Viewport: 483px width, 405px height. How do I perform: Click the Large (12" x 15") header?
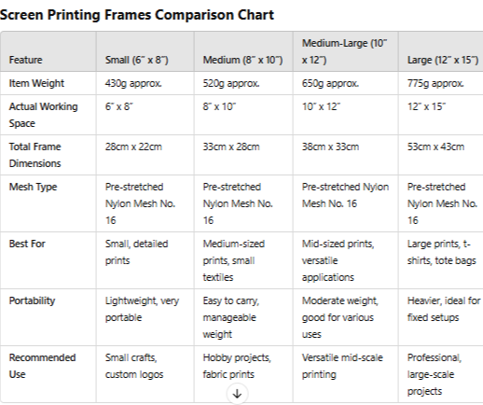click(443, 60)
